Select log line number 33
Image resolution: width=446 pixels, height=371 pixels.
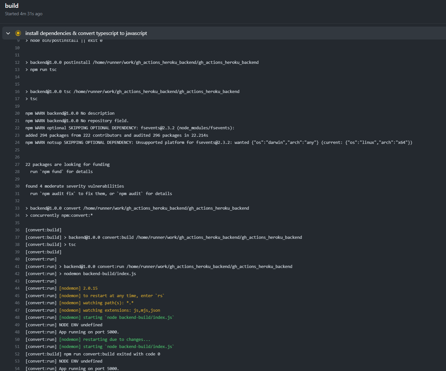(x=17, y=208)
